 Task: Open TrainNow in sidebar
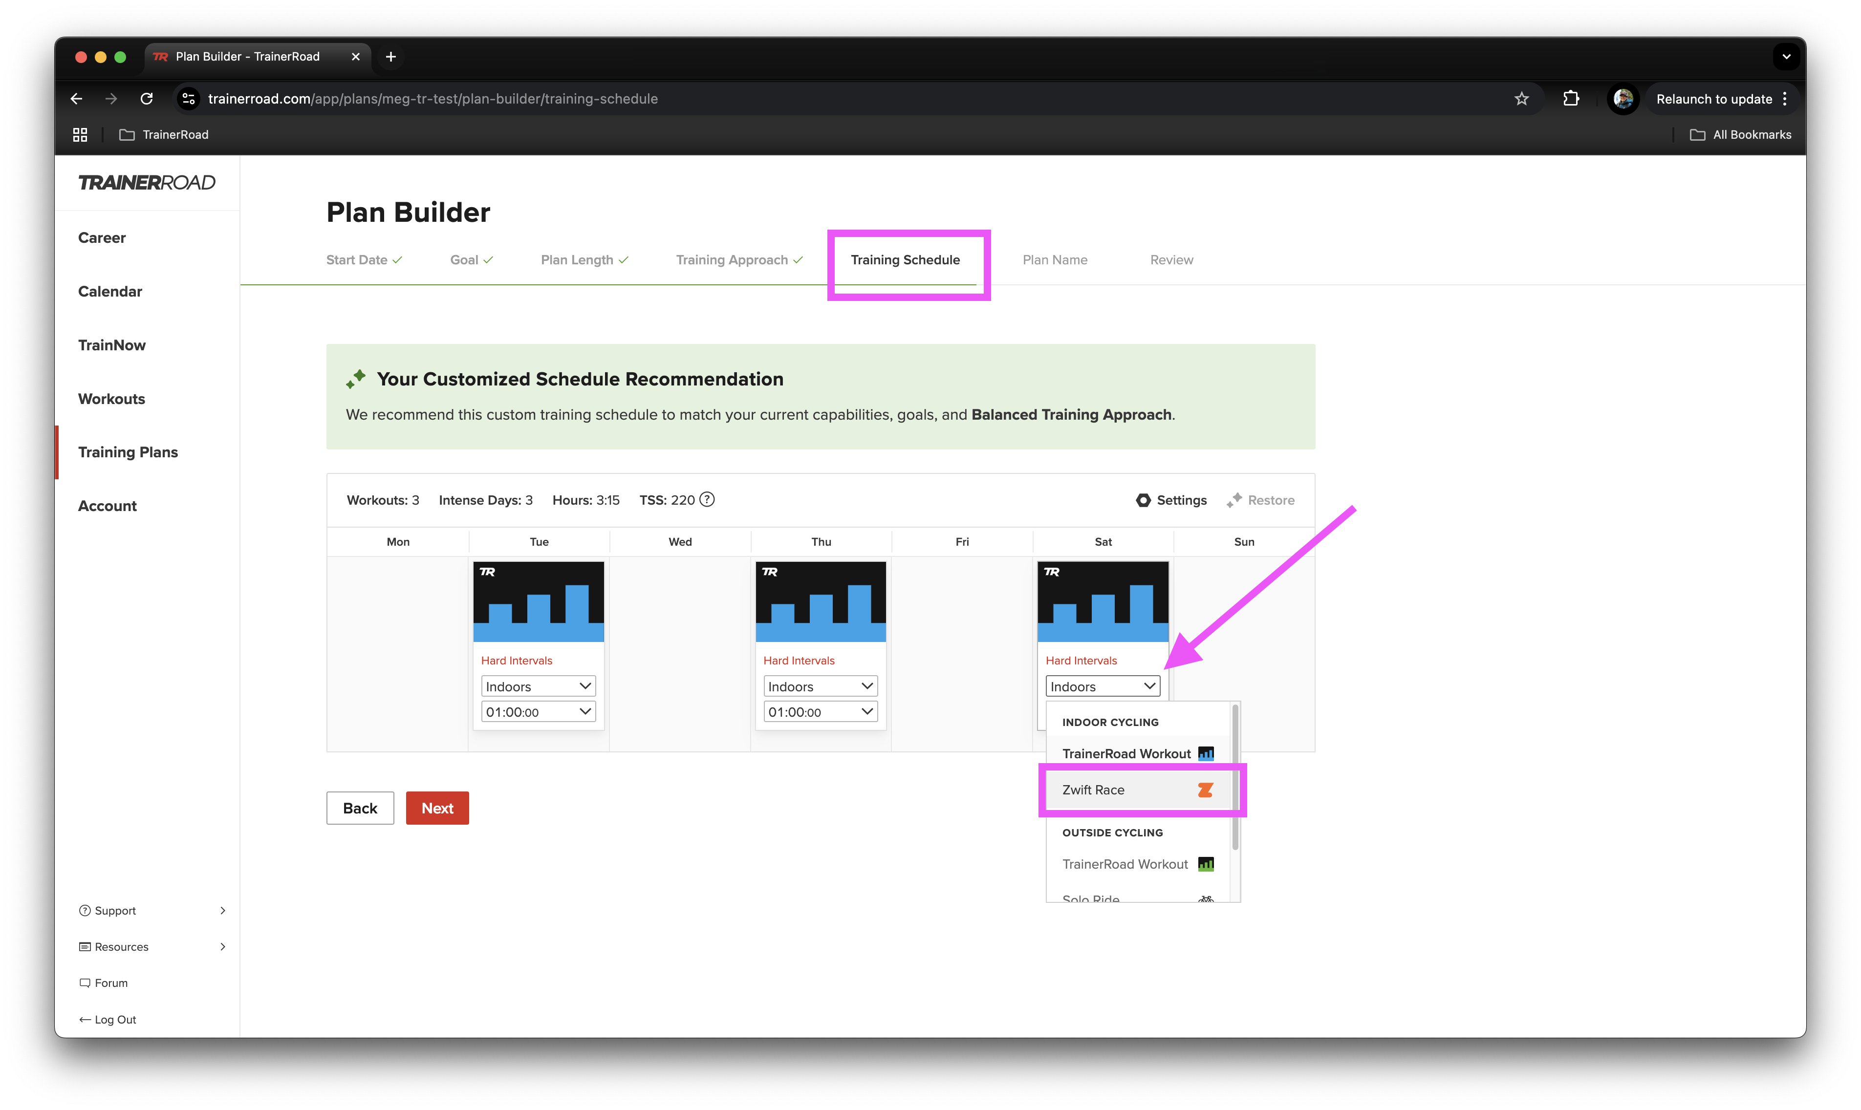pos(111,345)
